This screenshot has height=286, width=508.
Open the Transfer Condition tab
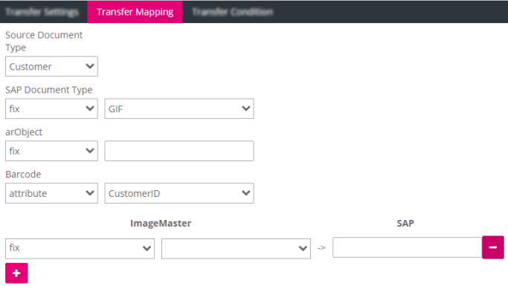point(232,12)
